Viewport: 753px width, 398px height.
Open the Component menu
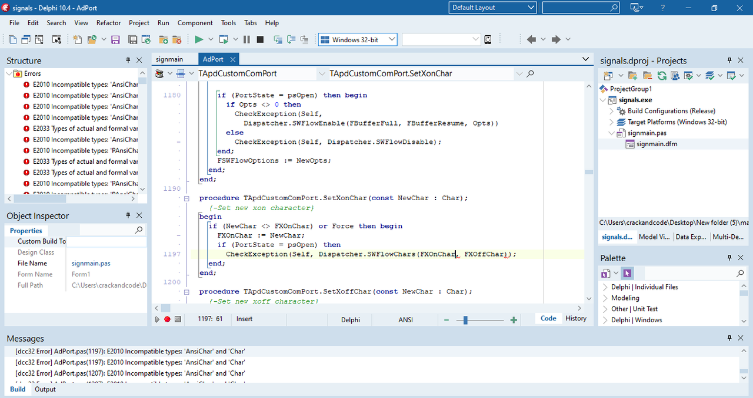tap(195, 23)
